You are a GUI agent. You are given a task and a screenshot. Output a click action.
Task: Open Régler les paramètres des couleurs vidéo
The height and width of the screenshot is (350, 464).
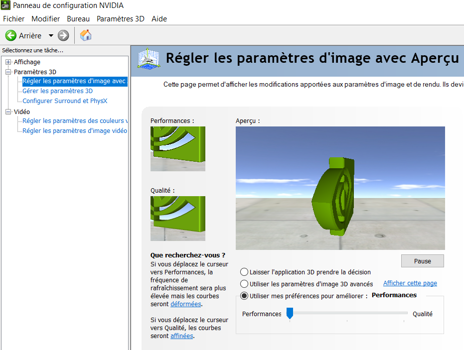[x=75, y=121]
